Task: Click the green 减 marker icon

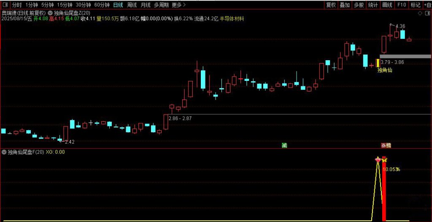Action: tap(284, 145)
